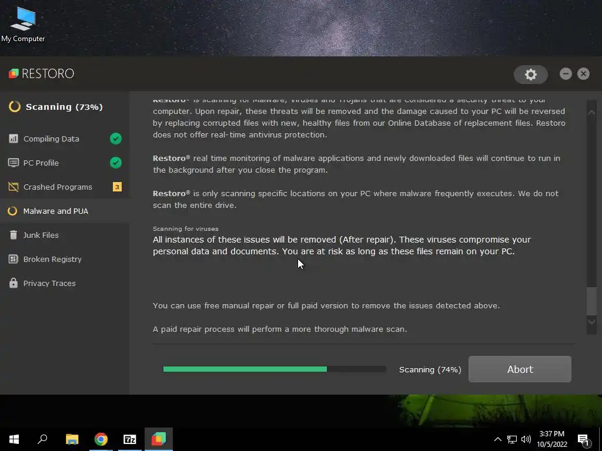Click the Crashed Programs icon
This screenshot has width=602, height=451.
pos(14,187)
